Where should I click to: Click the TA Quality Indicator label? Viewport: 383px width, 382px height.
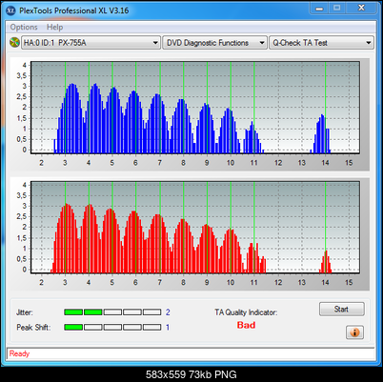[246, 312]
